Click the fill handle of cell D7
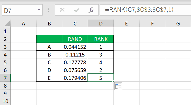 point(113,81)
